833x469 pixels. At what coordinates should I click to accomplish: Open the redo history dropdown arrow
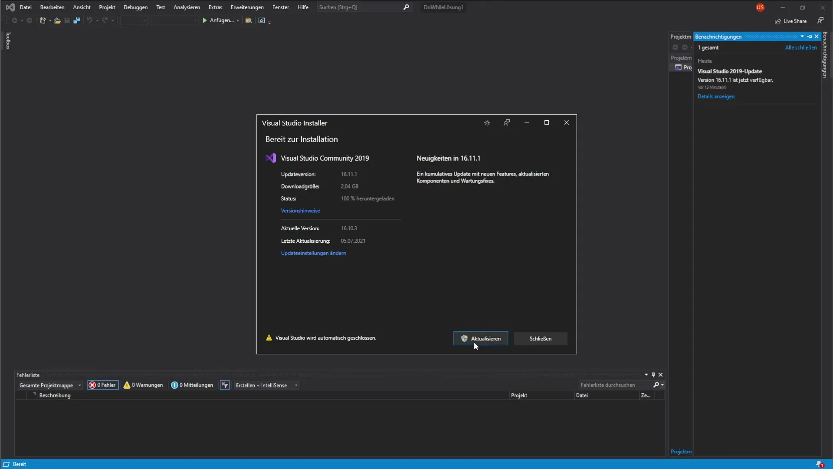click(112, 20)
